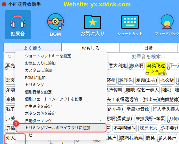Play the 救命啊 sound effect
The height and width of the screenshot is (144, 179).
point(137,66)
